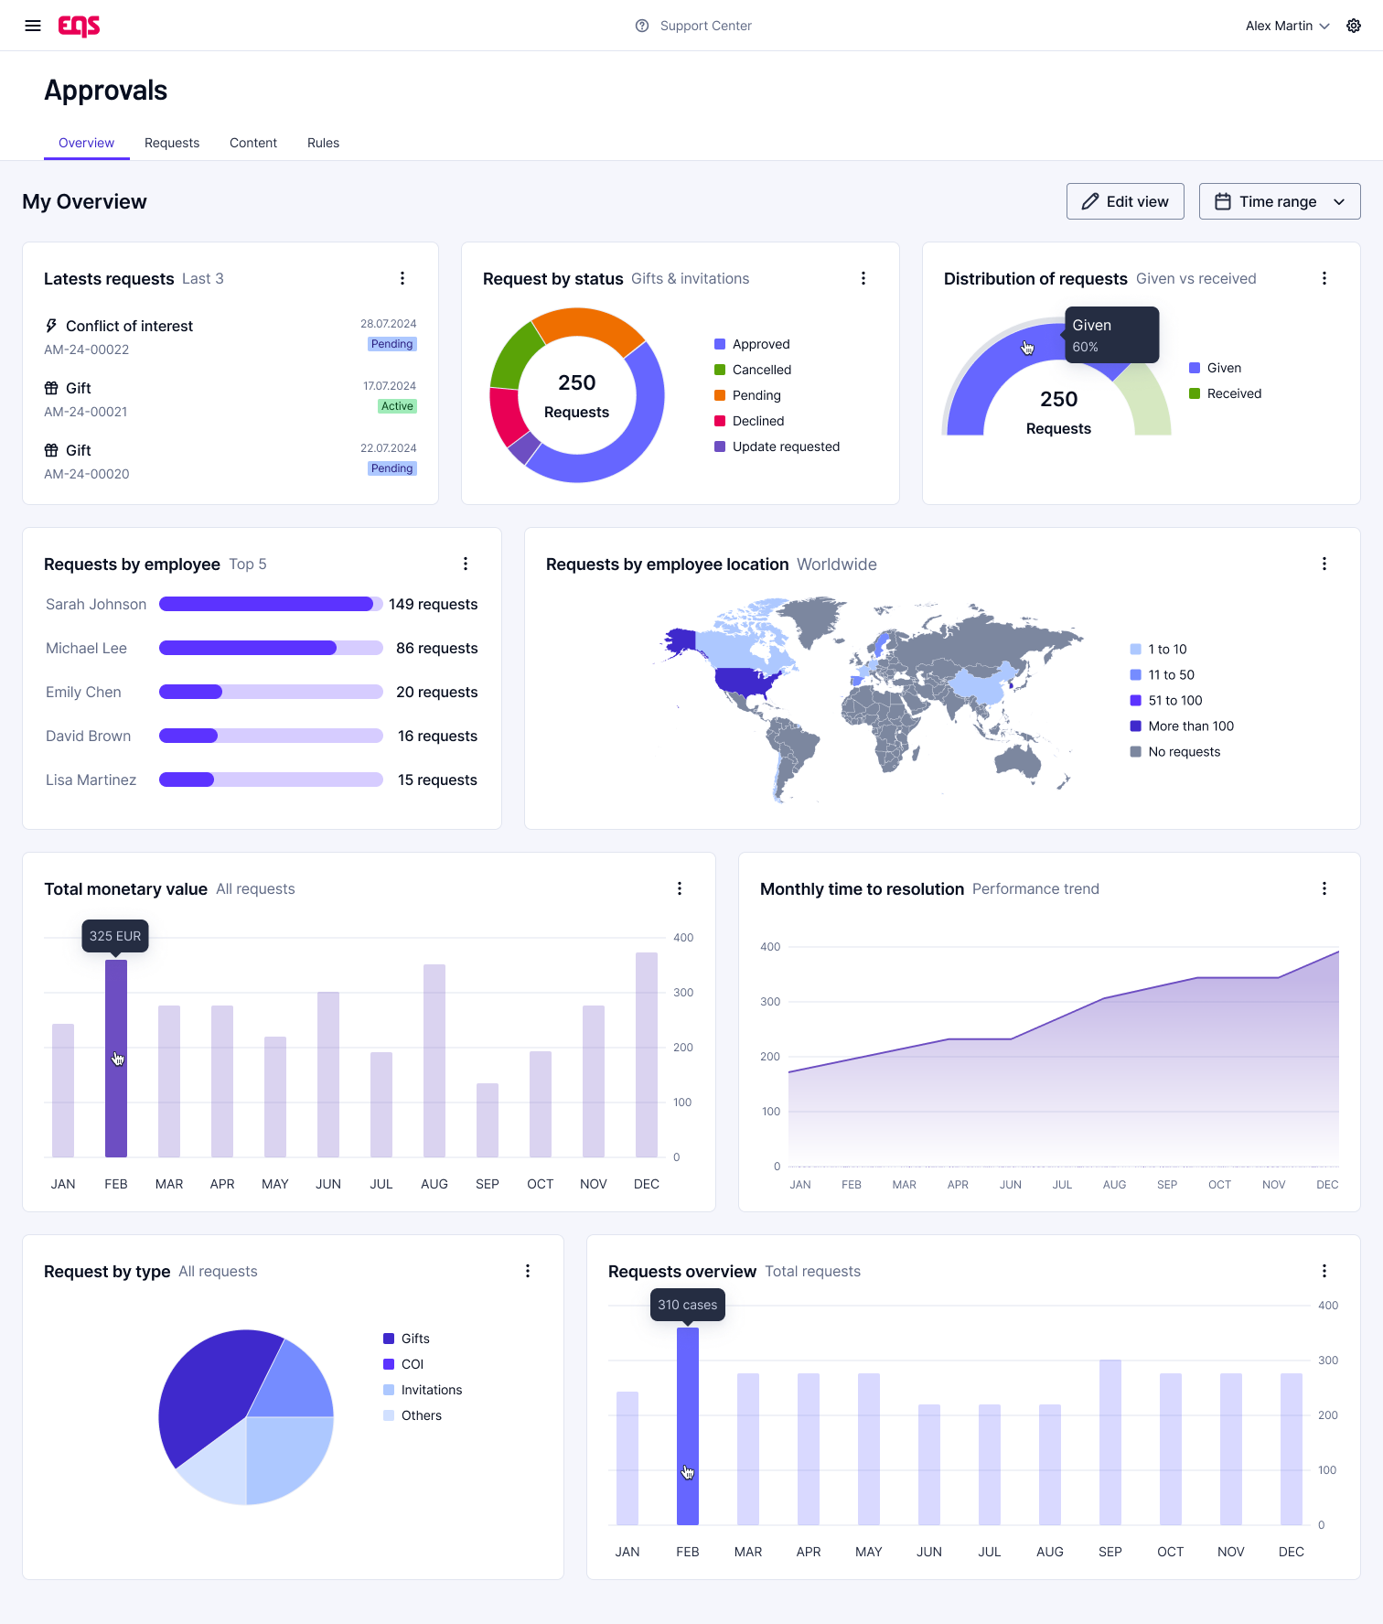Open Distribution of requests options menu
Viewport: 1383px width, 1624px height.
pos(1324,278)
